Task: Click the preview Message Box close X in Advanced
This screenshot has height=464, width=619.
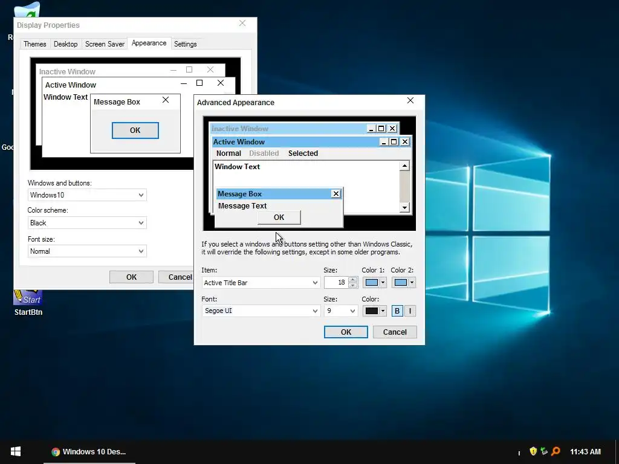Action: [x=336, y=194]
